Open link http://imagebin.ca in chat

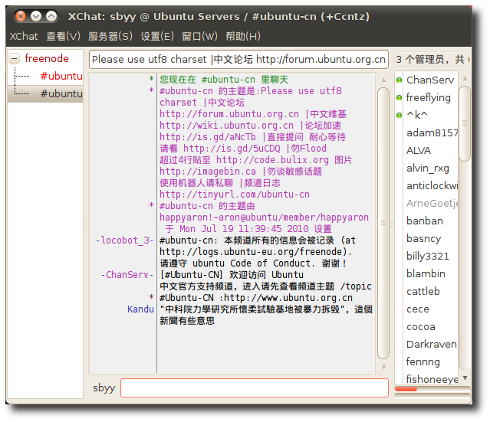click(208, 172)
